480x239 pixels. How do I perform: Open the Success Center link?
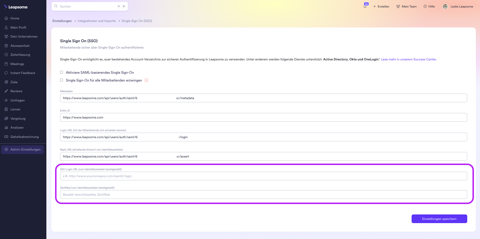(x=409, y=59)
